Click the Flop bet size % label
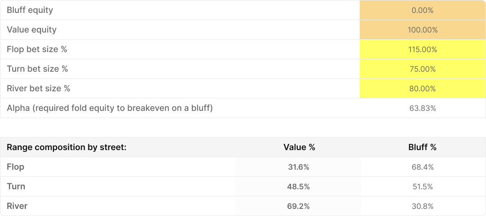Screen dimensions: 486x216 pyautogui.click(x=37, y=49)
